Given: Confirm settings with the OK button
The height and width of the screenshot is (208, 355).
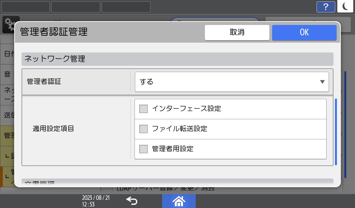Looking at the screenshot, I should [x=304, y=32].
